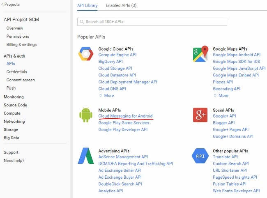The width and height of the screenshot is (267, 198).
Task: Open URL Shortener API link
Action: (230, 170)
